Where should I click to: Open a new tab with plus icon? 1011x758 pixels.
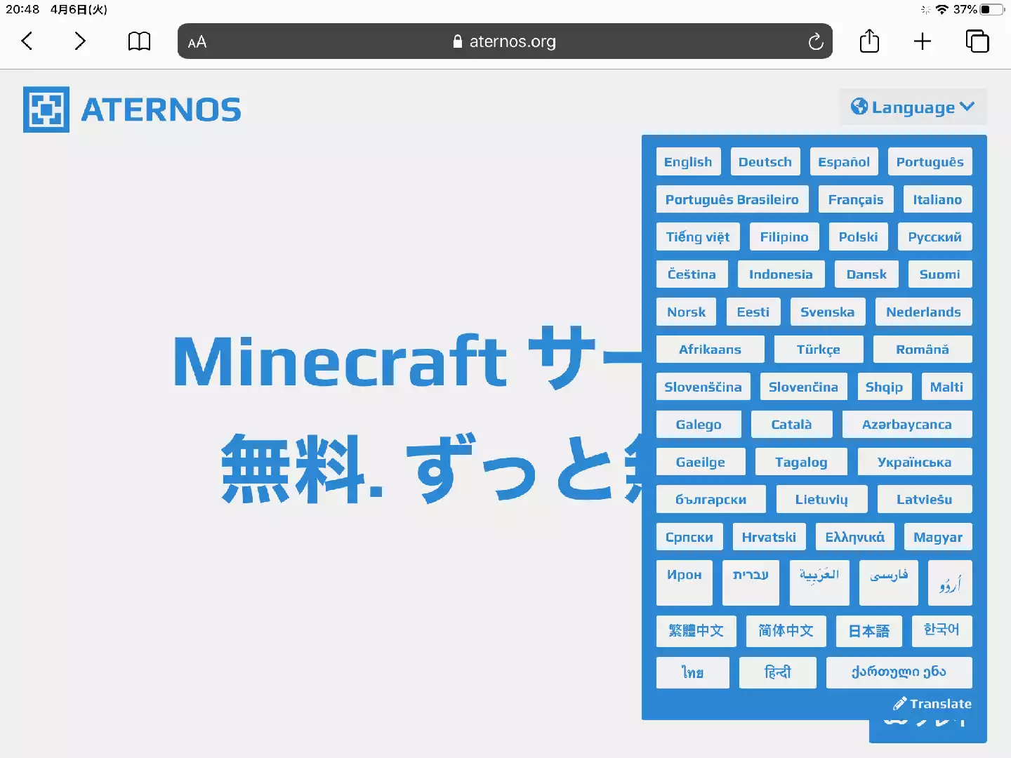tap(923, 41)
